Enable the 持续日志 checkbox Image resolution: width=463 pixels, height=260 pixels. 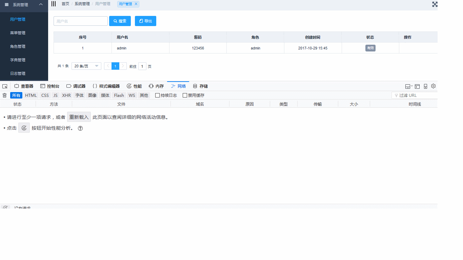(x=157, y=95)
